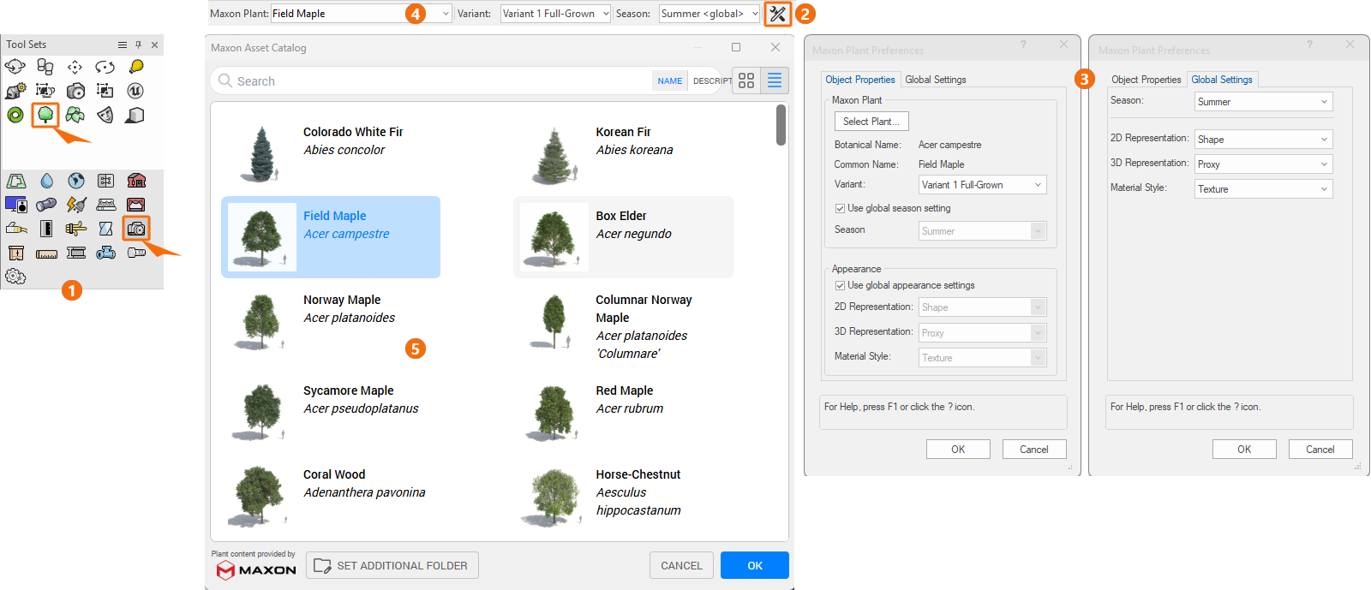Open Maxon Plant preferences wrench icon
This screenshot has height=590, width=1371.
pyautogui.click(x=777, y=14)
